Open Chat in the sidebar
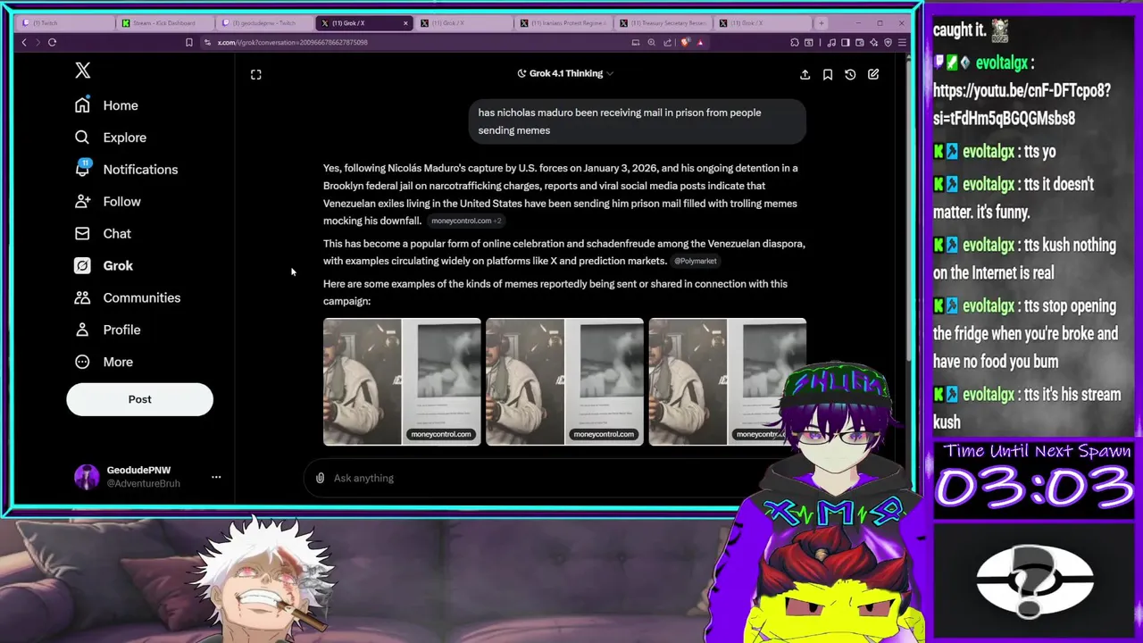 103,234
